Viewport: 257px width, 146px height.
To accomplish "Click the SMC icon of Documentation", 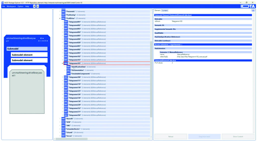I will point(69,70).
